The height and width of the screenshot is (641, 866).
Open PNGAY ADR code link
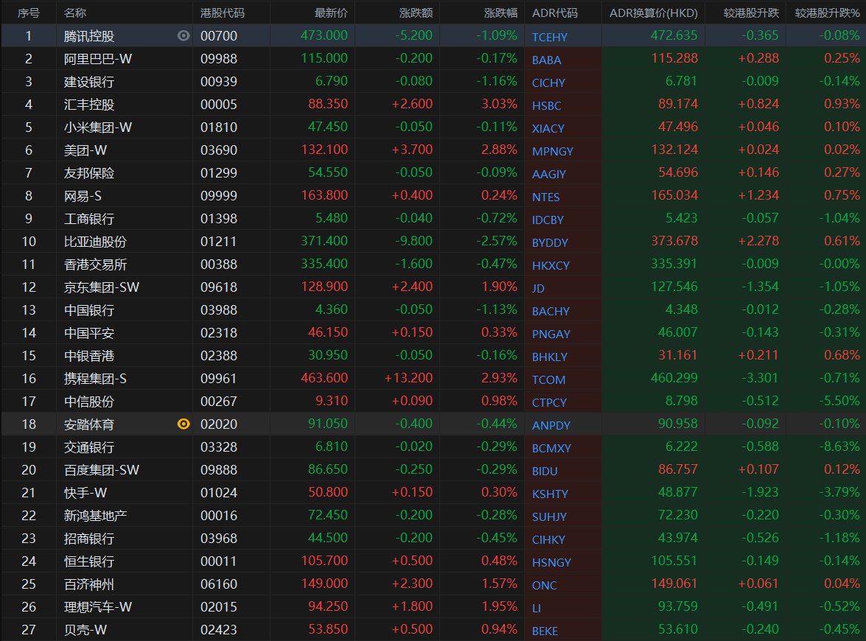click(551, 334)
